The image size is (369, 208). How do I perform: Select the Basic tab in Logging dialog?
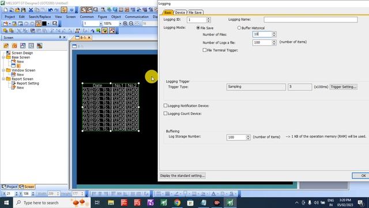[168, 13]
